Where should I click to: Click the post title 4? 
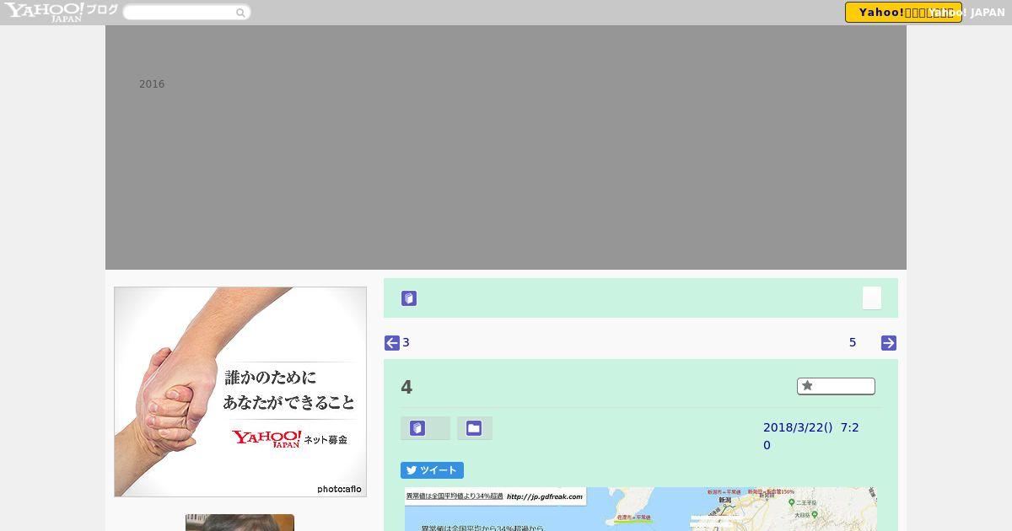pyautogui.click(x=406, y=388)
